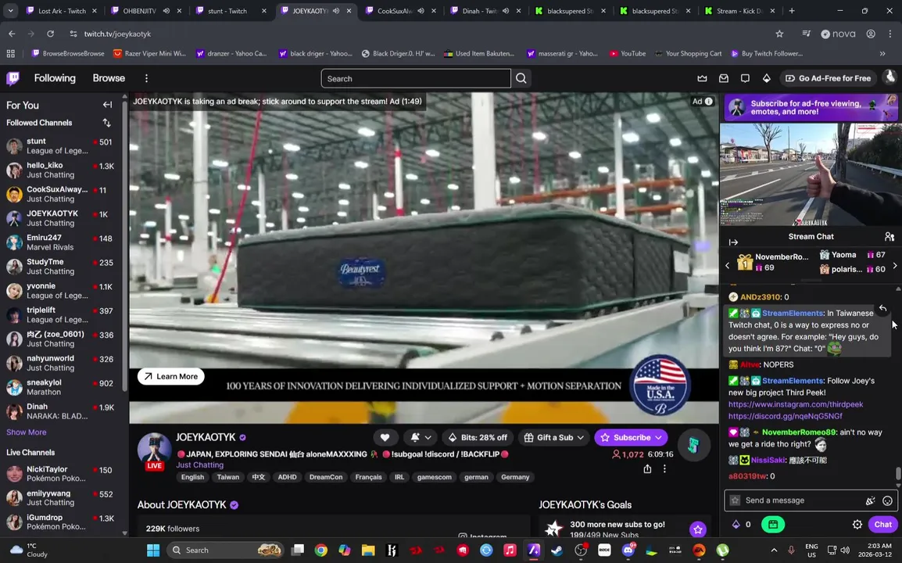Switch to the Lost Ark Twitch tab

(60, 11)
